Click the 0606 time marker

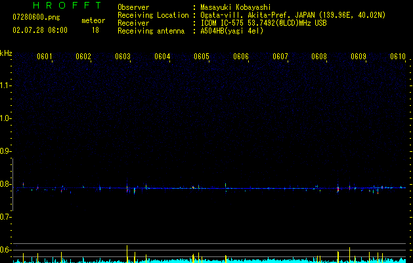pyautogui.click(x=241, y=57)
